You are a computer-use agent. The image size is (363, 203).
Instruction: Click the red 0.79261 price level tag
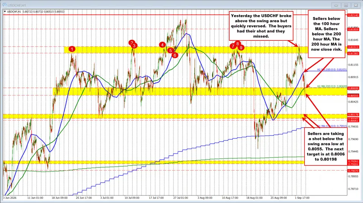pyautogui.click(x=353, y=161)
